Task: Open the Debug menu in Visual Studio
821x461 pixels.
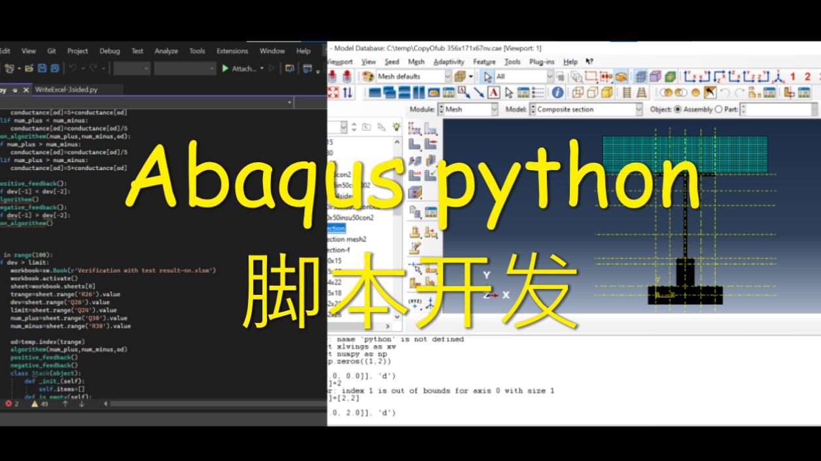Action: 110,51
